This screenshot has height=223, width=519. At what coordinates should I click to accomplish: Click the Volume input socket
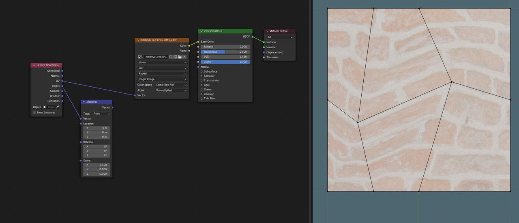pyautogui.click(x=264, y=47)
